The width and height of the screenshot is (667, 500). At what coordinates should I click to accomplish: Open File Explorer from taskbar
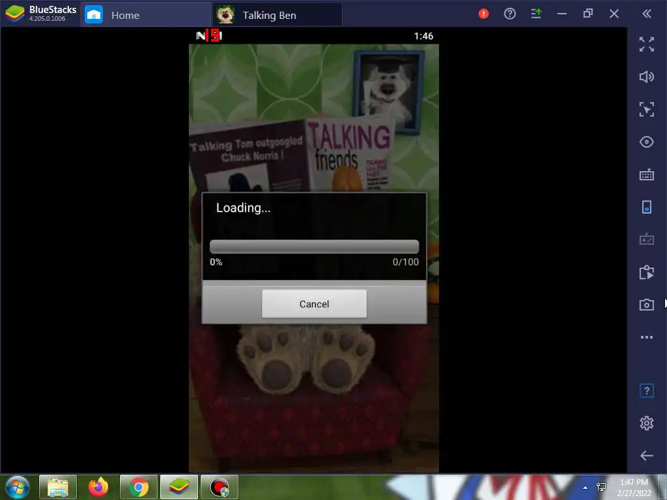(58, 487)
